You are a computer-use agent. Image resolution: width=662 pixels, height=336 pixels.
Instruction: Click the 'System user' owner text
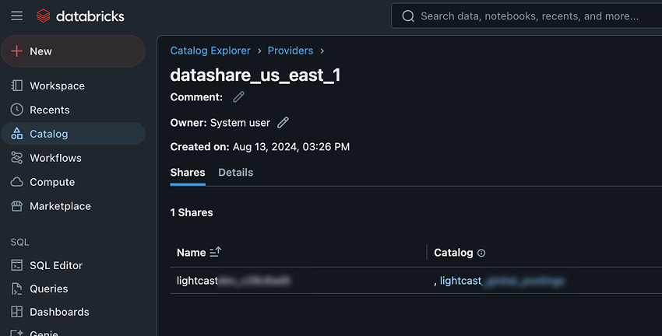point(240,123)
